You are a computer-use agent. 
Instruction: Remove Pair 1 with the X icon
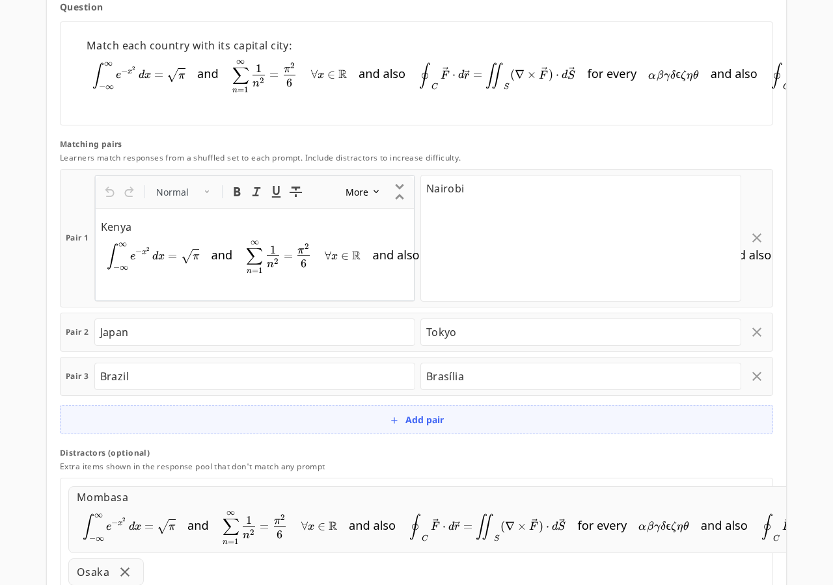[757, 238]
